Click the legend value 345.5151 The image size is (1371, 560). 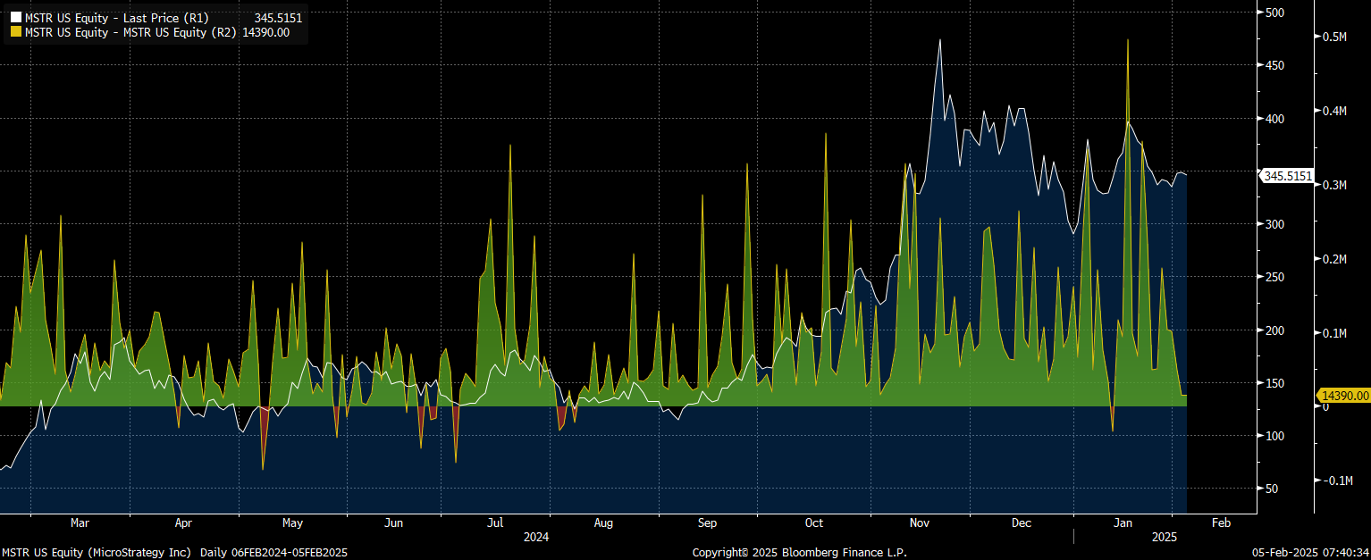pos(278,18)
